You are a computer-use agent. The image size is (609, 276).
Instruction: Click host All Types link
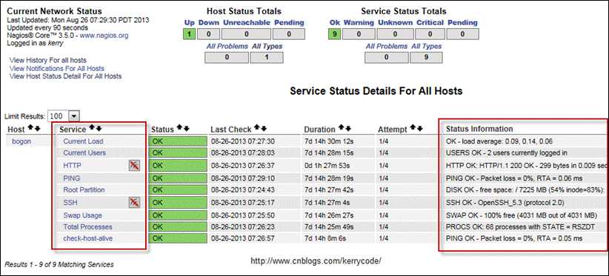267,46
